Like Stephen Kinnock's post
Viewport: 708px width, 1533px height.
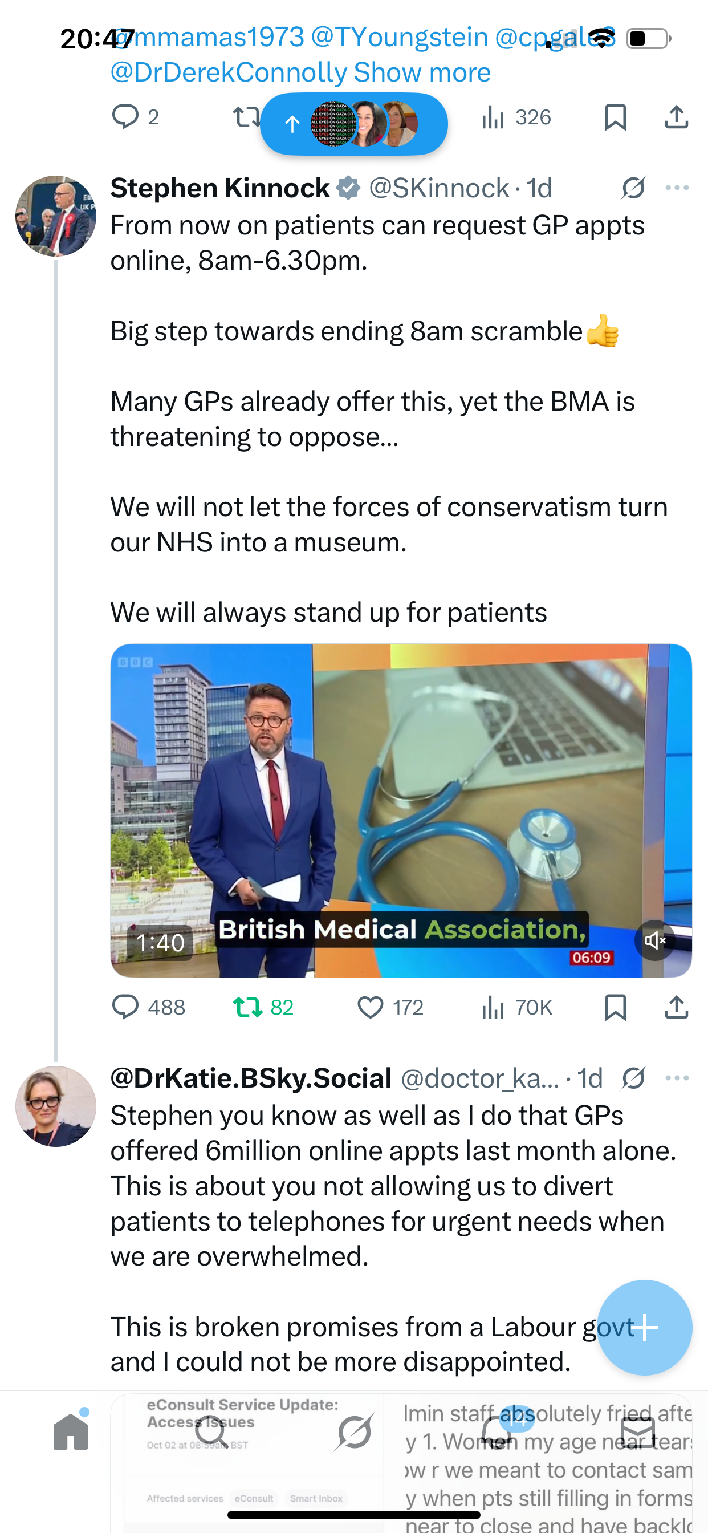click(x=370, y=1007)
